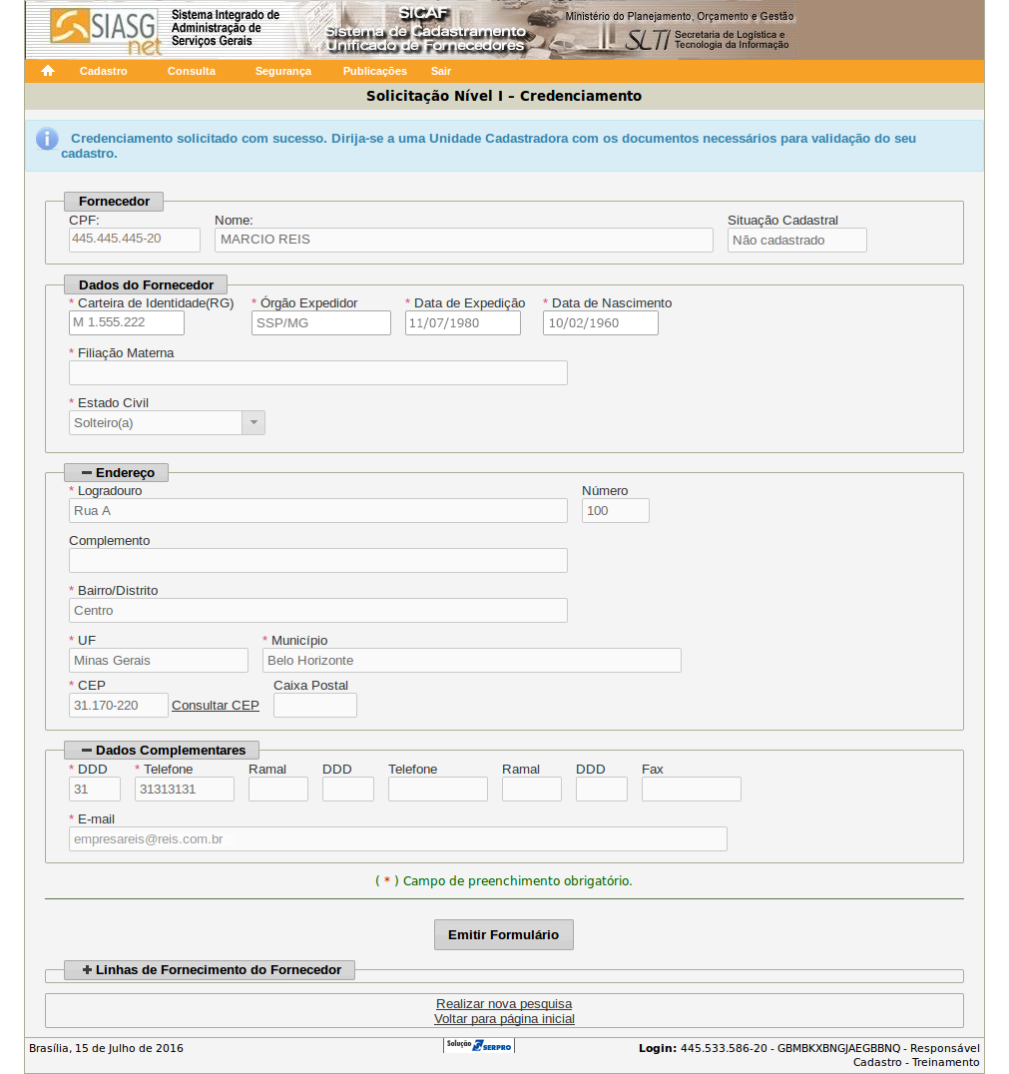This screenshot has width=1009, height=1074.
Task: Click the first Ramal field
Action: (x=278, y=790)
